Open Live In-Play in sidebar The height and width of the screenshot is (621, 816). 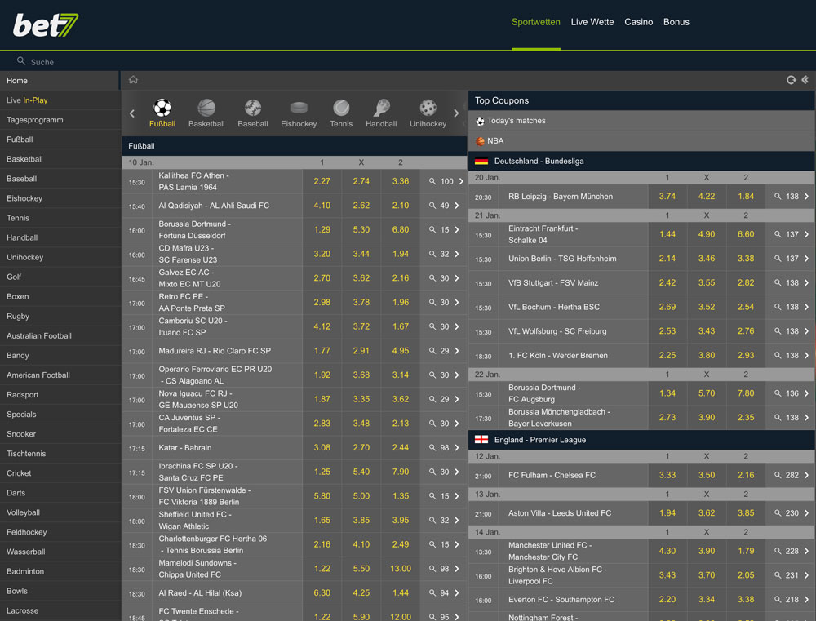tap(60, 100)
